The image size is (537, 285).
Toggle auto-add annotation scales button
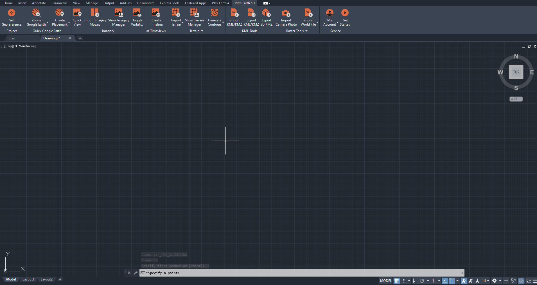pos(471,281)
